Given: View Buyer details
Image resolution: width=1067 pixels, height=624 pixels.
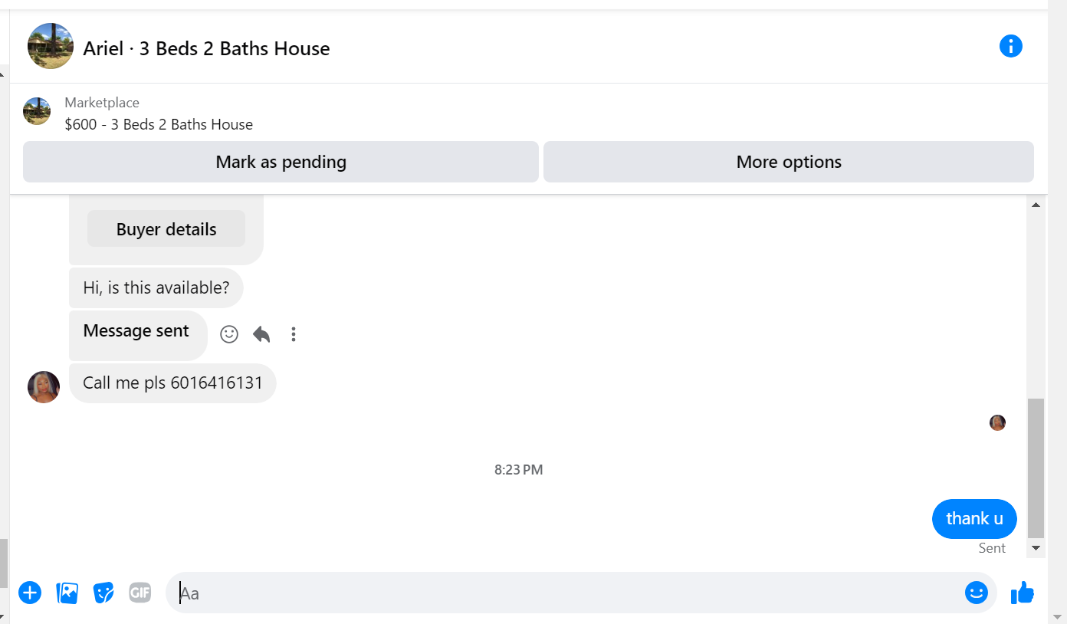Looking at the screenshot, I should pos(166,229).
